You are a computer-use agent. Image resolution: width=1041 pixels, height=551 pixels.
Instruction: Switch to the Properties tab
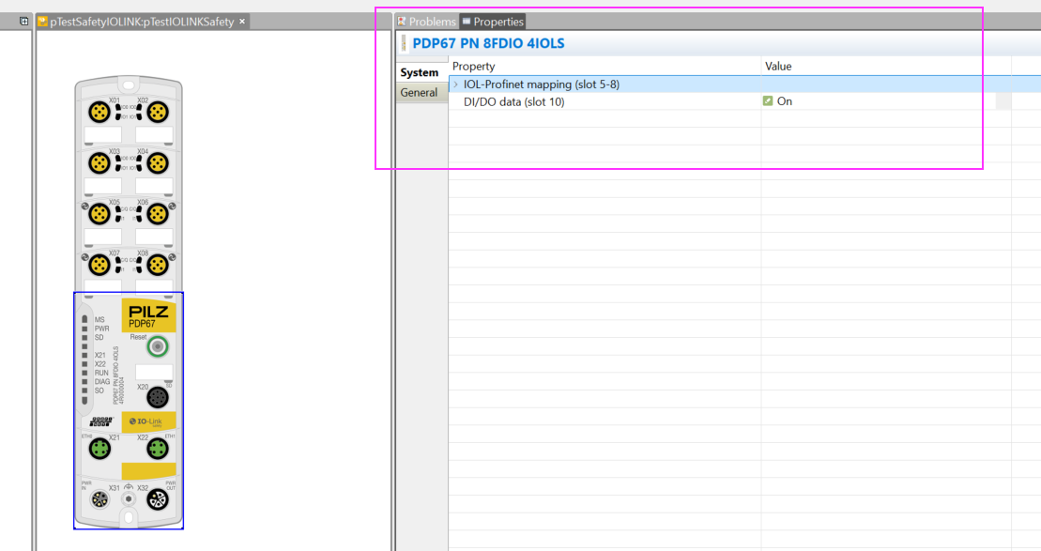[493, 22]
